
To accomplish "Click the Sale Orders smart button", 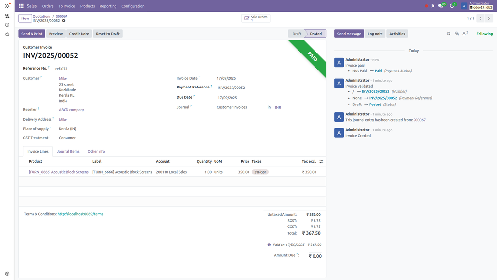I will pos(255,17).
